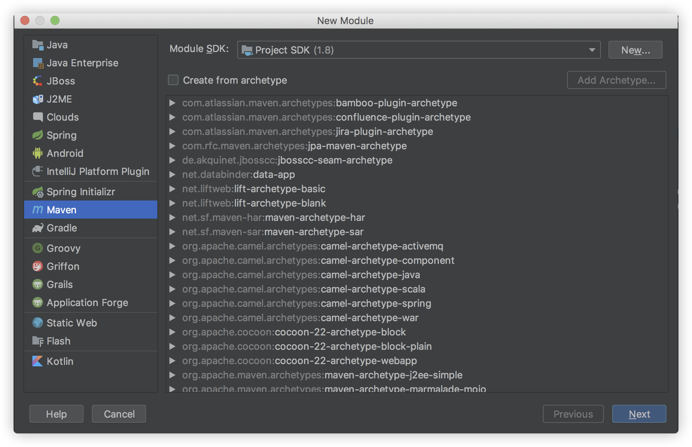
Task: Select camel-archetype-component row
Action: (x=417, y=260)
